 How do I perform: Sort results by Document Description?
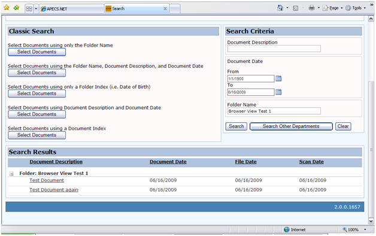tap(56, 162)
